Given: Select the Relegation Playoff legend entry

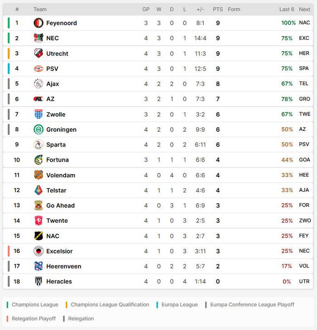Looking at the screenshot, I should point(31,319).
